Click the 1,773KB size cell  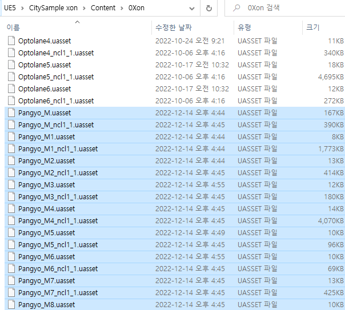click(331, 148)
